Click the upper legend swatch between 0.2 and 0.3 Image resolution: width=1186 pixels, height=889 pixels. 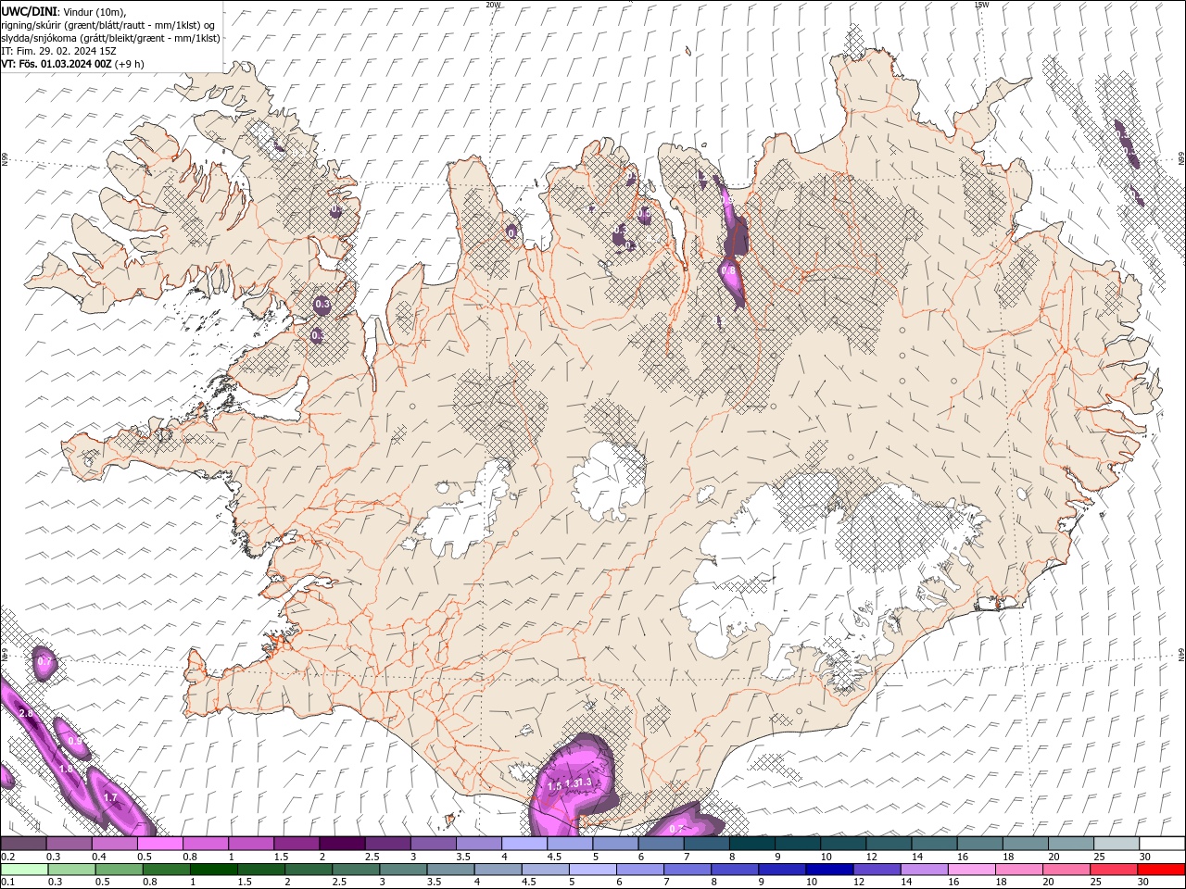point(23,844)
